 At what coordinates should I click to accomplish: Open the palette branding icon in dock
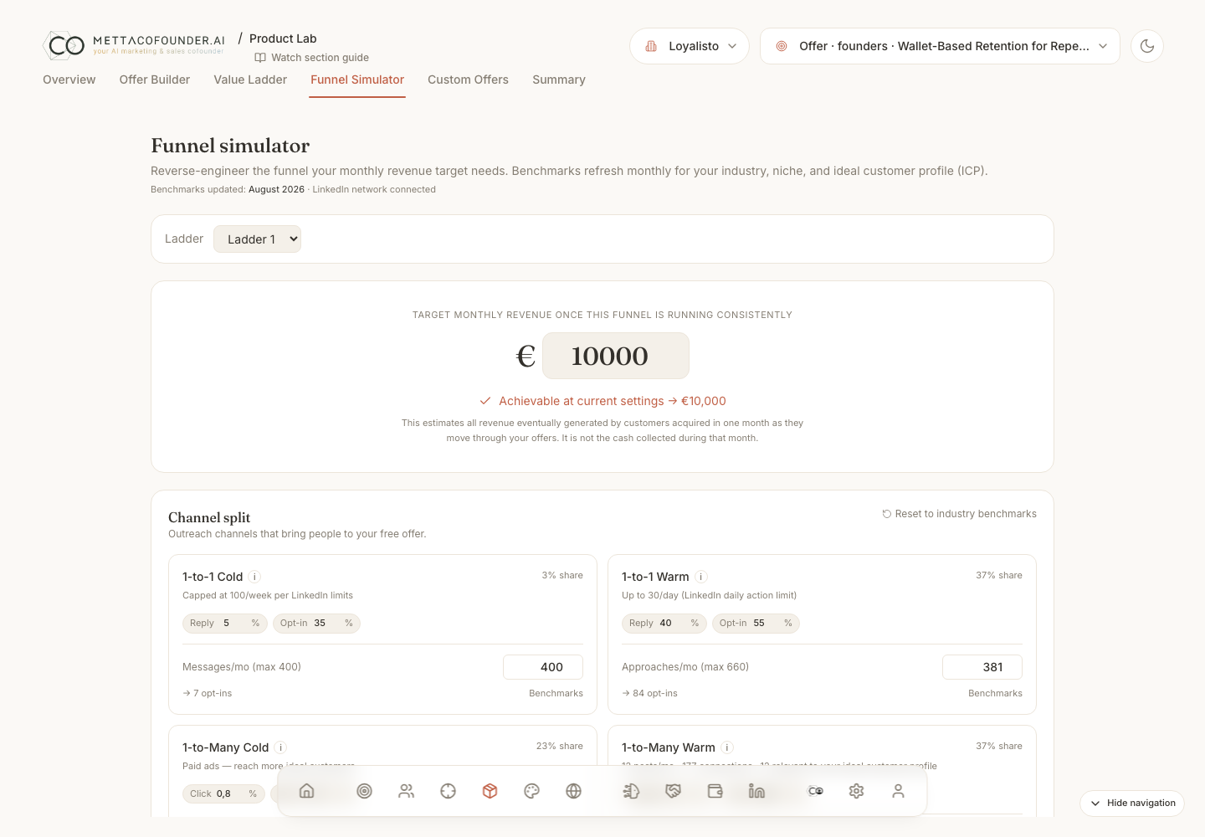pos(531,791)
